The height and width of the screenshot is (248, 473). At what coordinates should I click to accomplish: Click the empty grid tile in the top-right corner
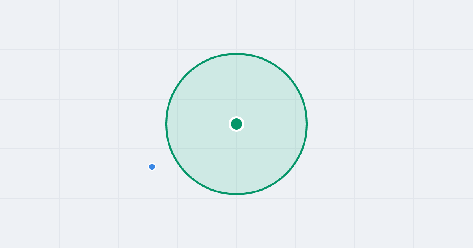point(443,25)
